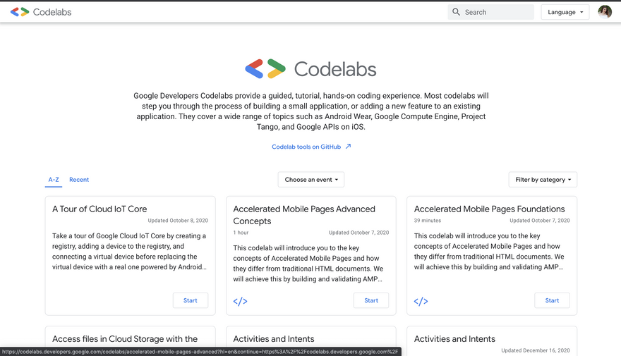Click the A Tour of Cloud IoT Core title

tap(100, 209)
